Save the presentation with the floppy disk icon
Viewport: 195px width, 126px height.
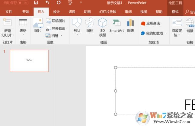click(x=36, y=2)
